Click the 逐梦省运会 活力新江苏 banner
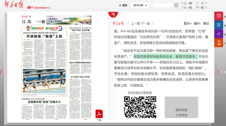Screen dimensions: 226x126 [44, 28]
